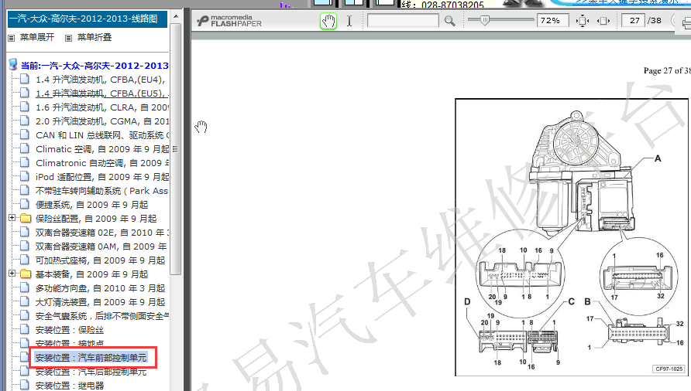691x391 pixels.
Task: Click the fit width view icon
Action: pyautogui.click(x=603, y=21)
